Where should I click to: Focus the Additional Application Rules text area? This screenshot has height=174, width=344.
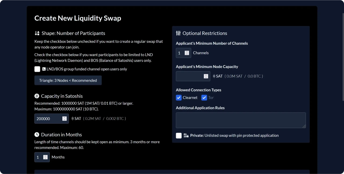(241, 120)
